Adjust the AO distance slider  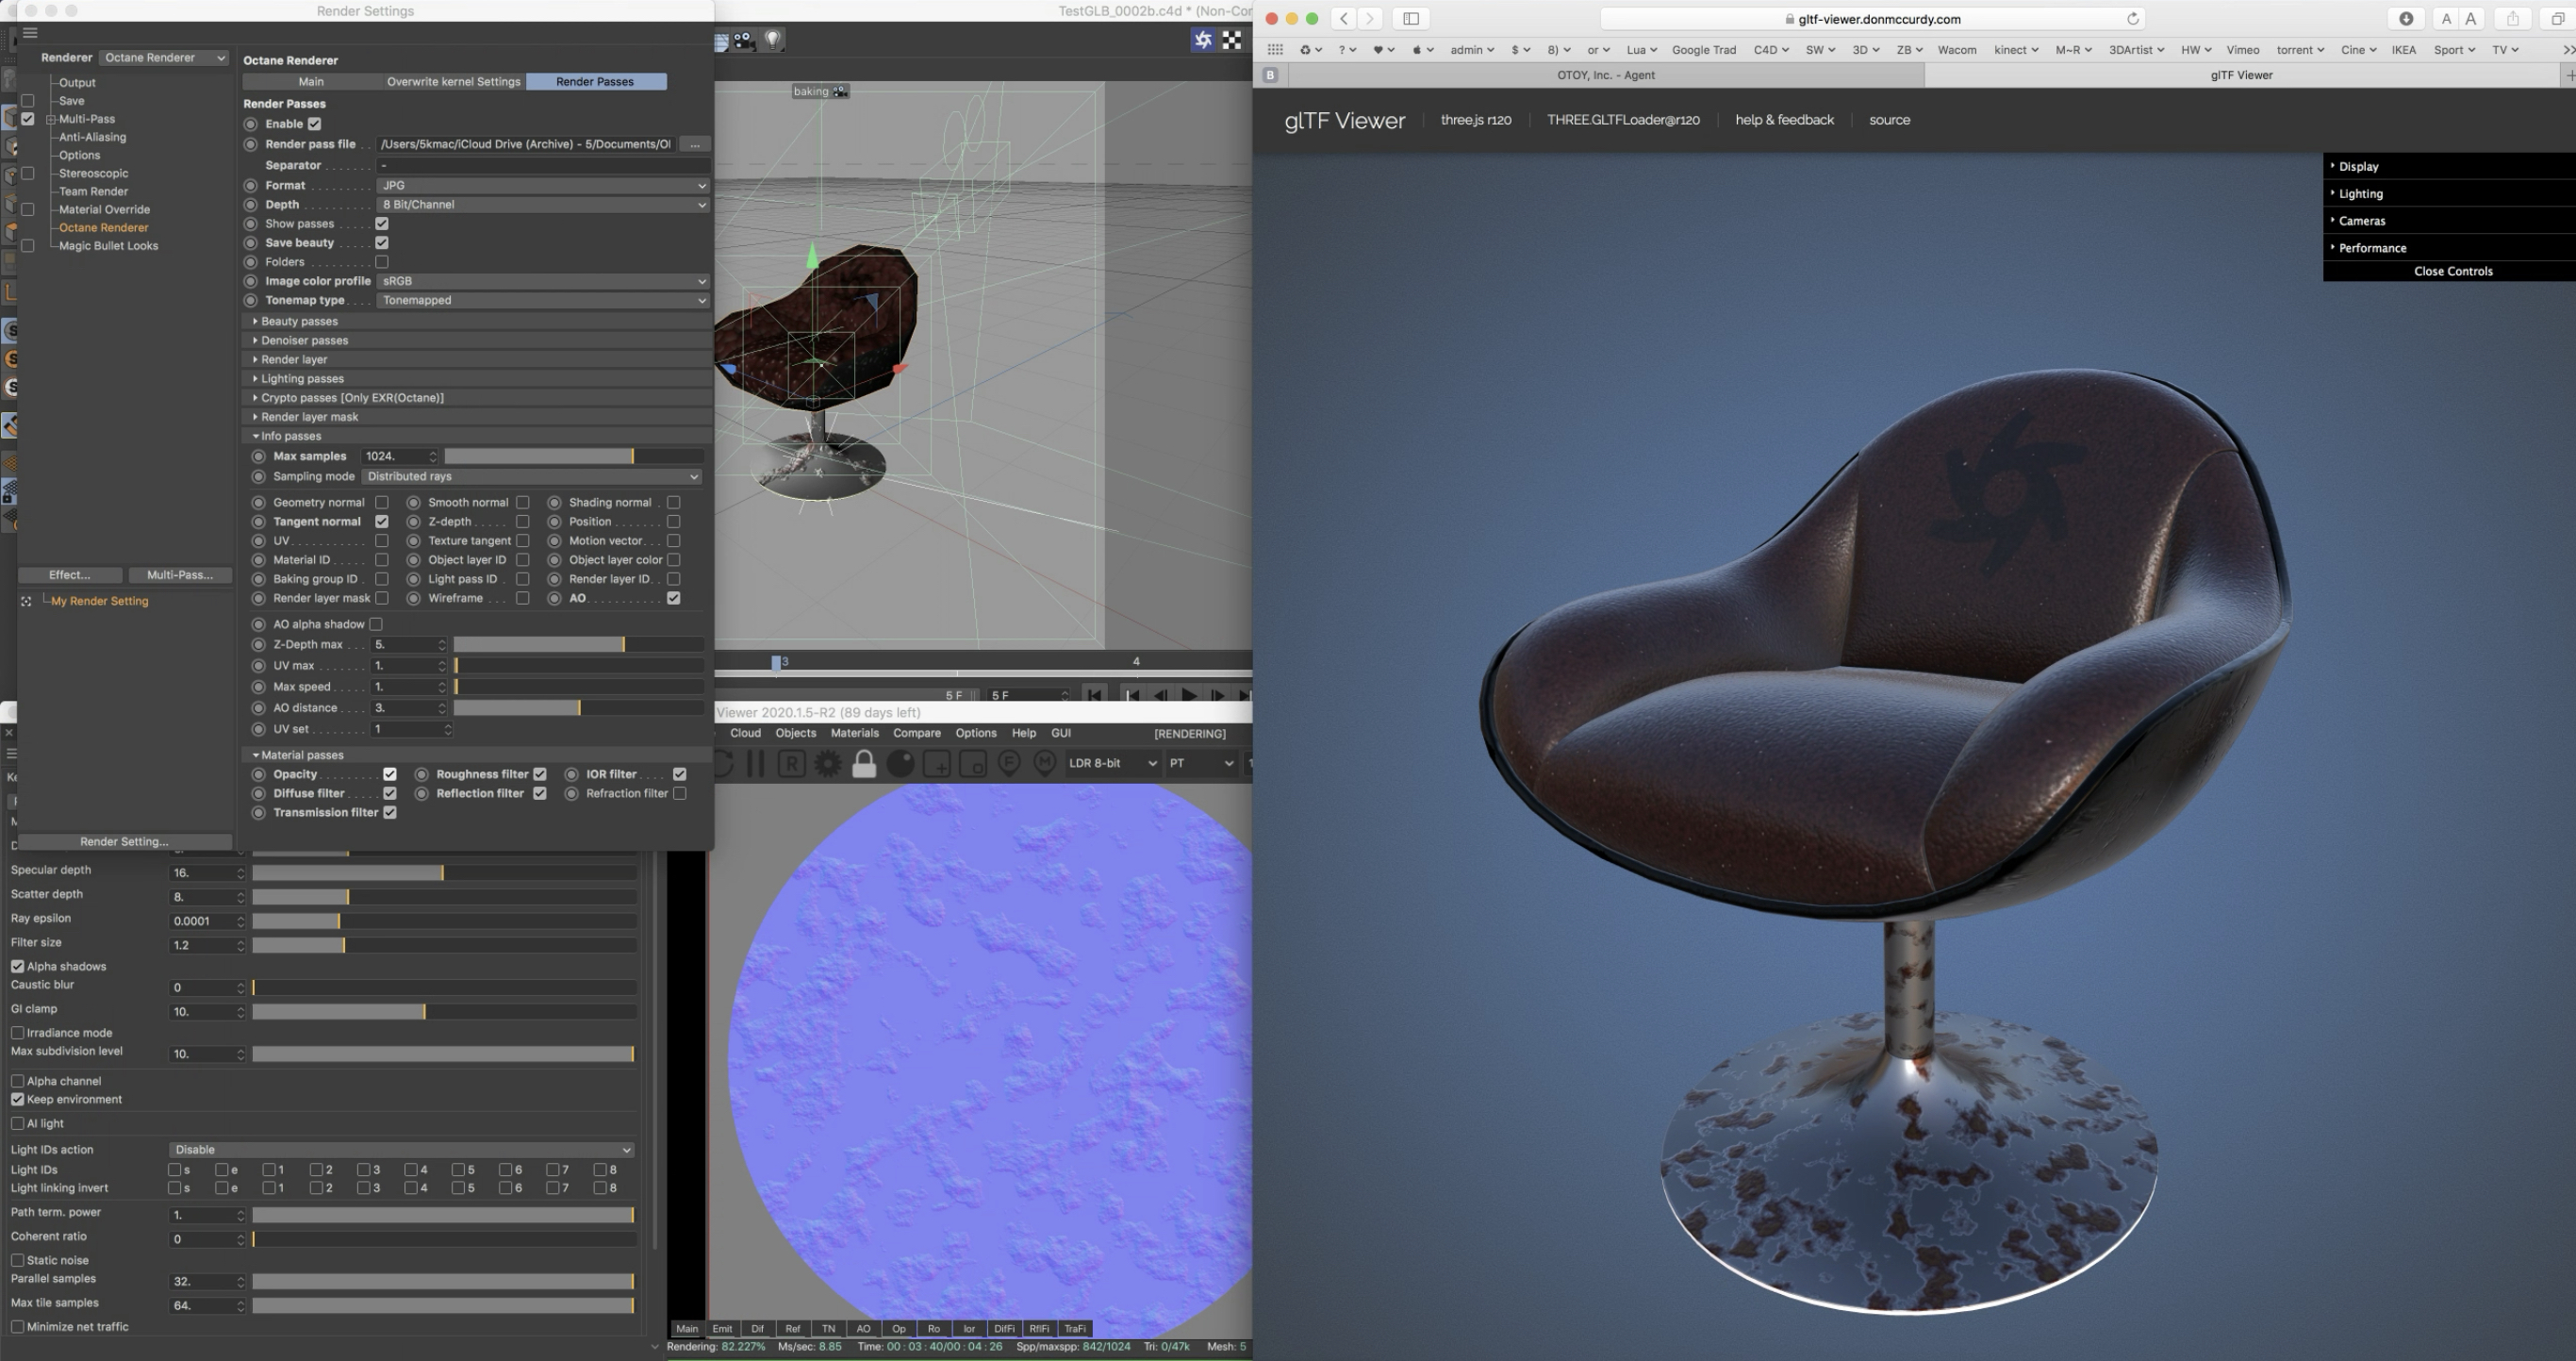[579, 708]
